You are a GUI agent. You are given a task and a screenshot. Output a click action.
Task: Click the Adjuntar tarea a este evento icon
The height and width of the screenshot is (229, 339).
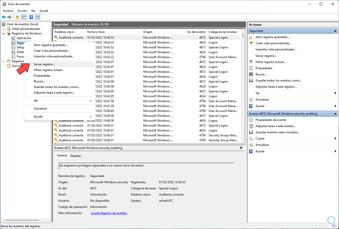coord(251,126)
